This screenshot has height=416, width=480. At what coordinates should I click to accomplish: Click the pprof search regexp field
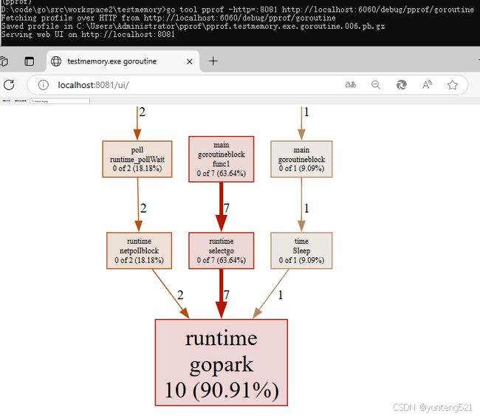[60, 100]
